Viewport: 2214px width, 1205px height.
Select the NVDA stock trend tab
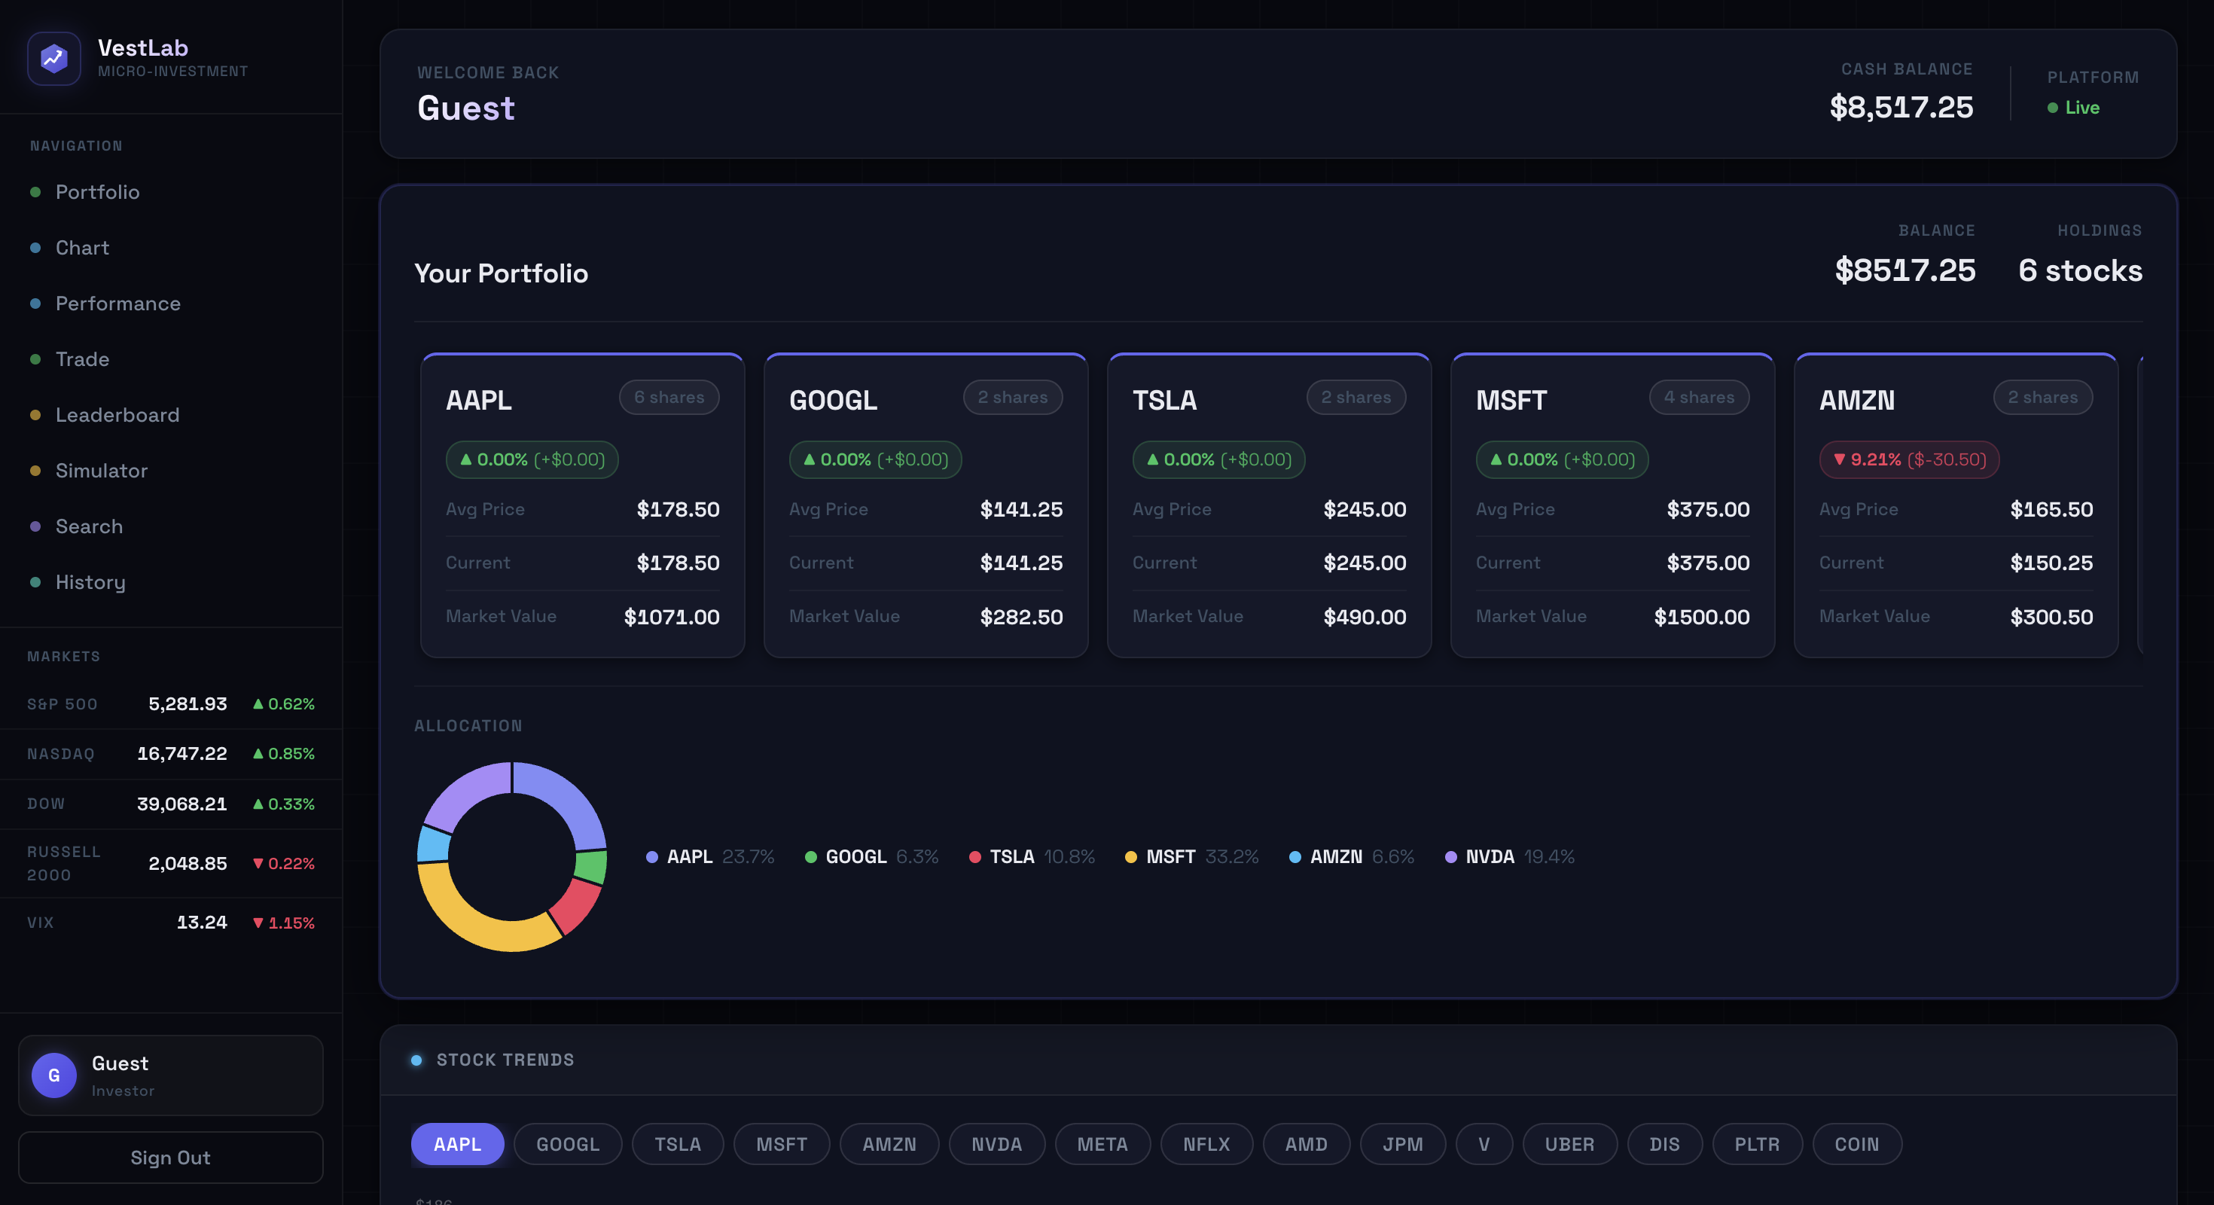click(x=997, y=1144)
